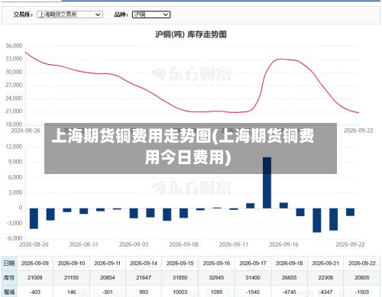Click the 33,000 y-axis label

click(14, 59)
